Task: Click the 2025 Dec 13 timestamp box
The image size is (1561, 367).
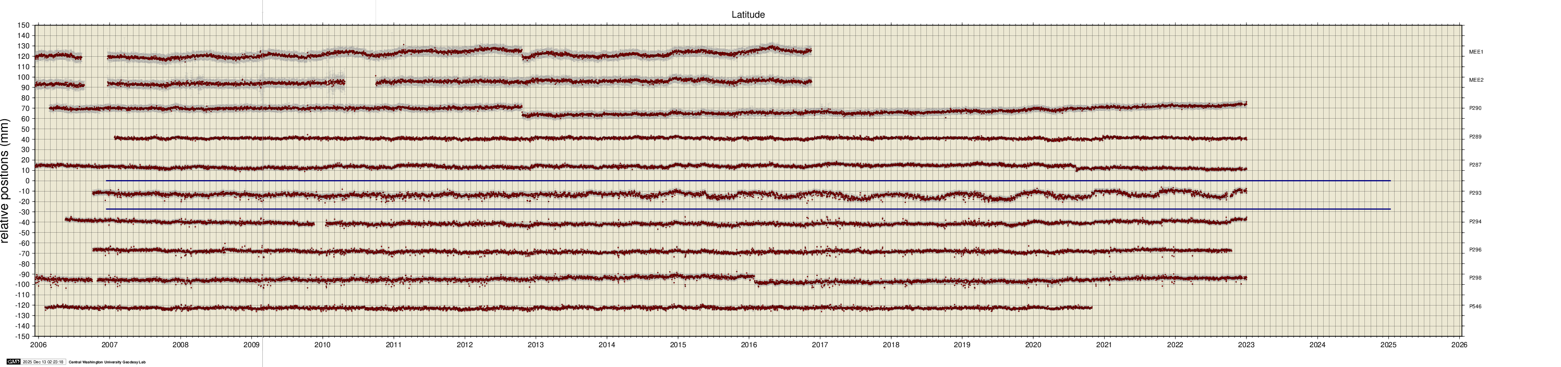Action: click(43, 362)
